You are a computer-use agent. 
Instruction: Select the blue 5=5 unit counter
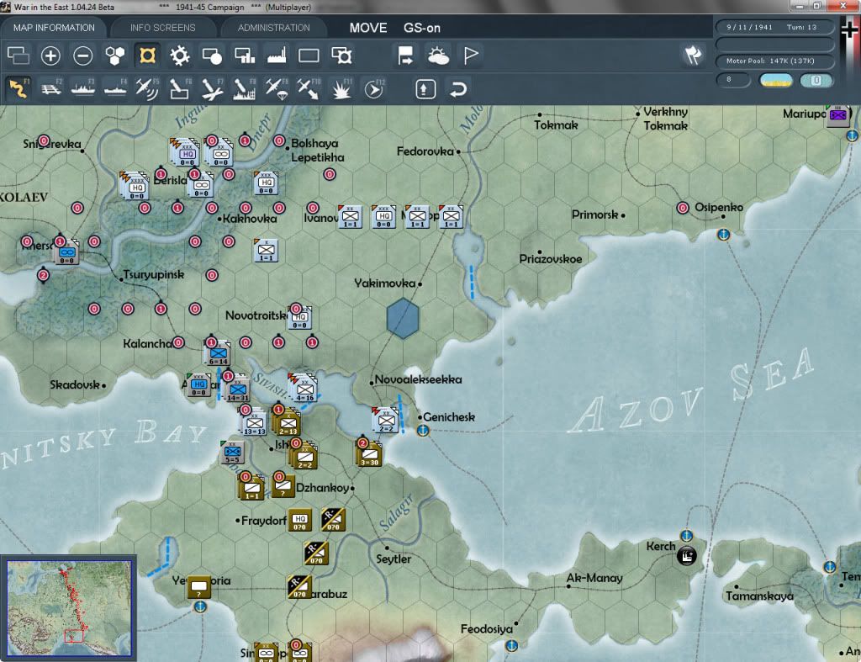(232, 453)
